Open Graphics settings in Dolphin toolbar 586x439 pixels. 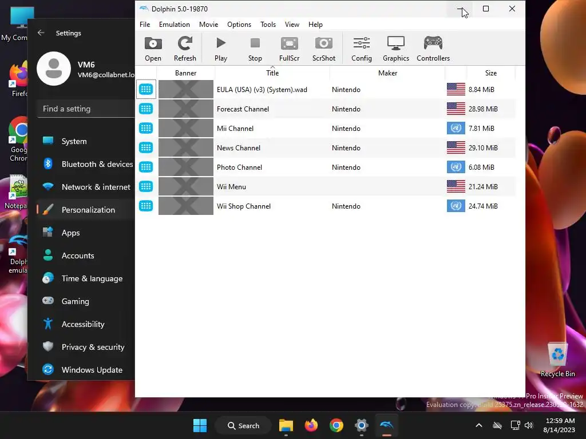click(x=396, y=49)
